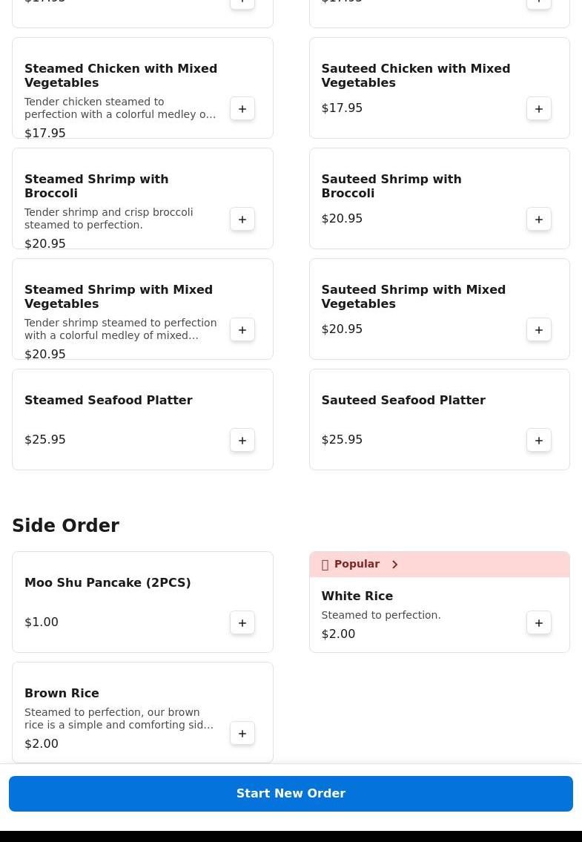Click the Side Order section heading
The image size is (582, 842).
click(x=65, y=526)
